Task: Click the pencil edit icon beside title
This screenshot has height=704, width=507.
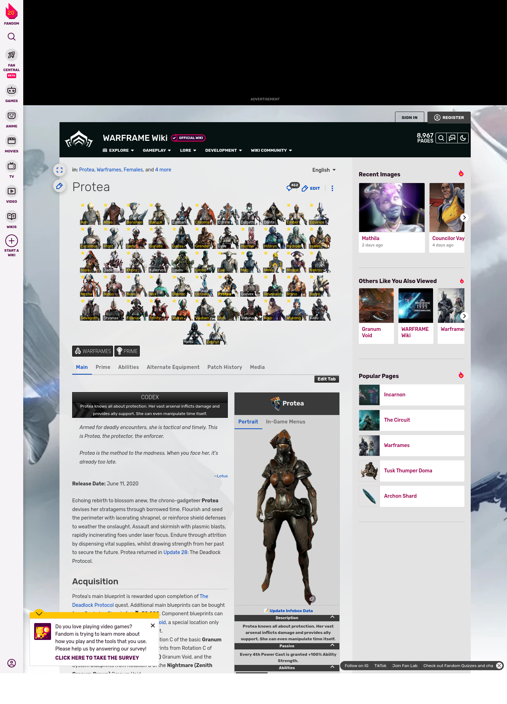Action: point(60,186)
